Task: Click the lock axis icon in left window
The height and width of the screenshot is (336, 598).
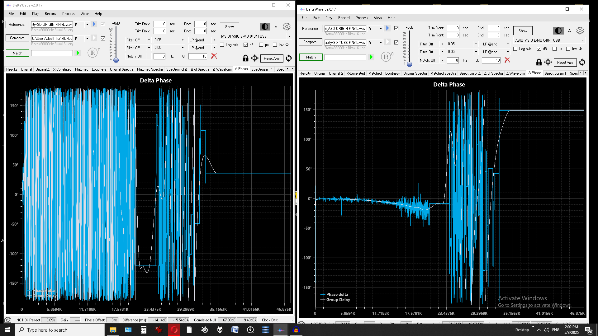Action: pyautogui.click(x=245, y=58)
